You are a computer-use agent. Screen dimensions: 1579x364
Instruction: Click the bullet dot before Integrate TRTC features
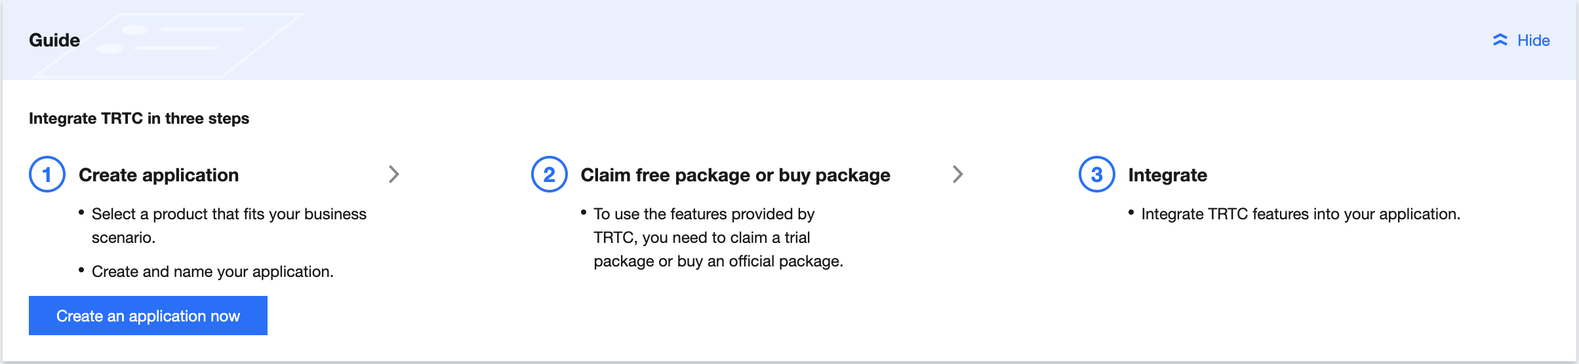pos(1131,212)
